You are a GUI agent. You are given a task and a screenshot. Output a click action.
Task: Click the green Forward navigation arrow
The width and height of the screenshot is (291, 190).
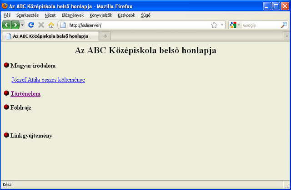pos(15,25)
